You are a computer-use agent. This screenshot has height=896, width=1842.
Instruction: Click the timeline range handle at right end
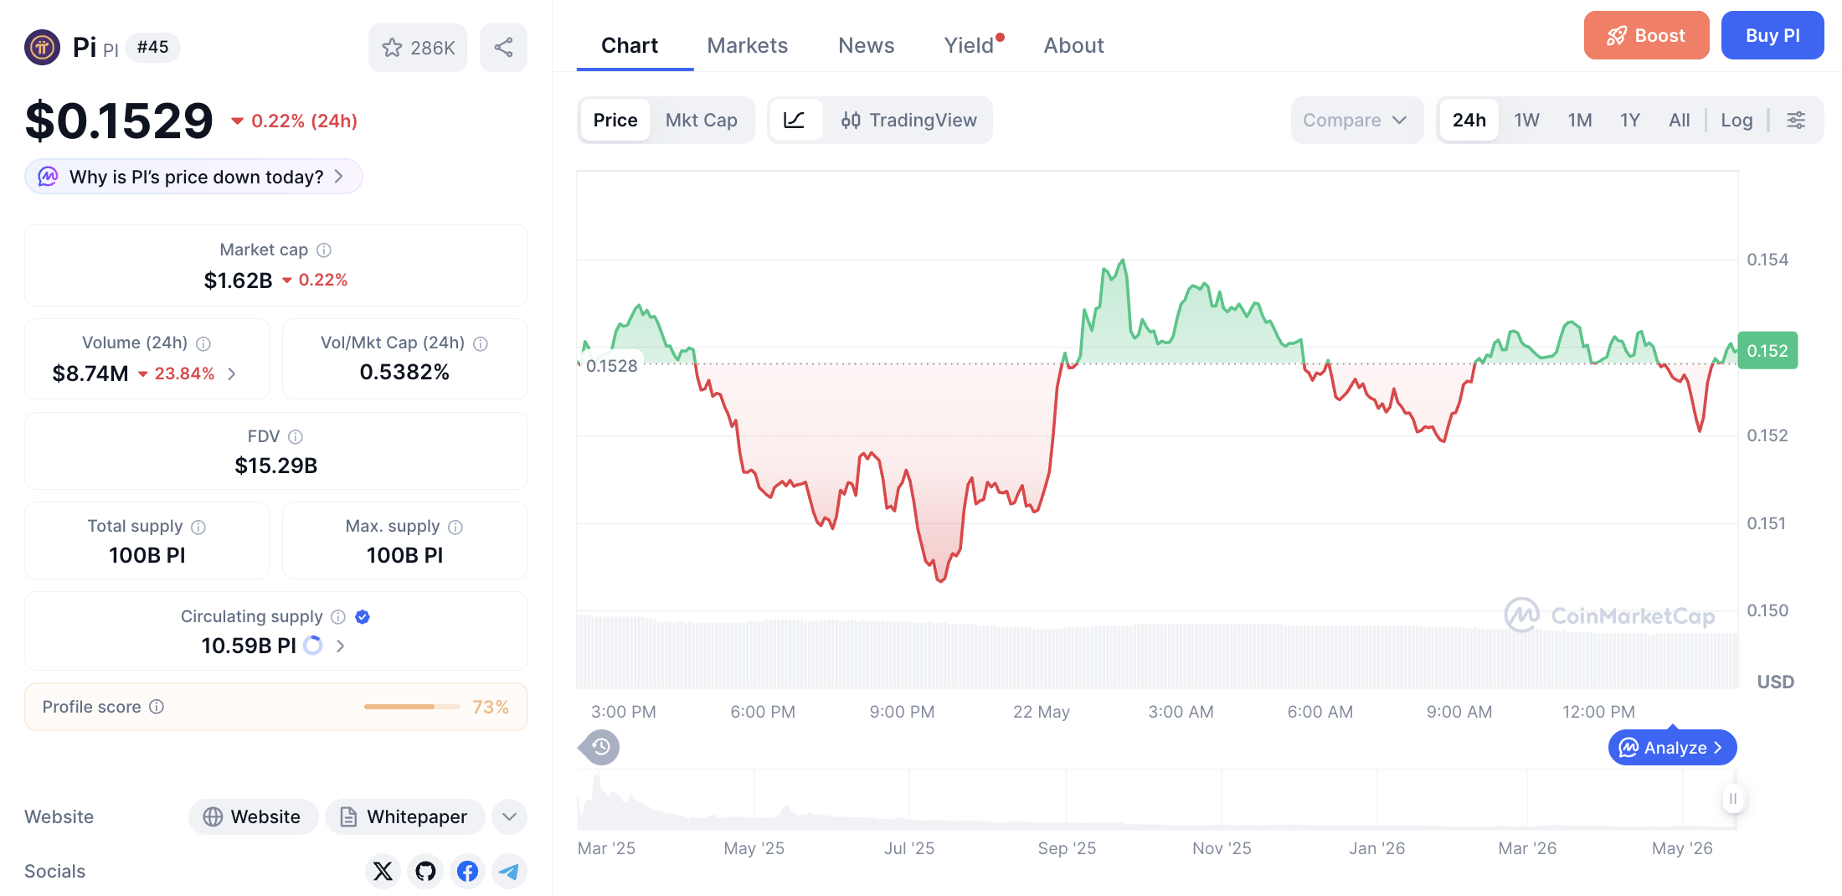1732,799
